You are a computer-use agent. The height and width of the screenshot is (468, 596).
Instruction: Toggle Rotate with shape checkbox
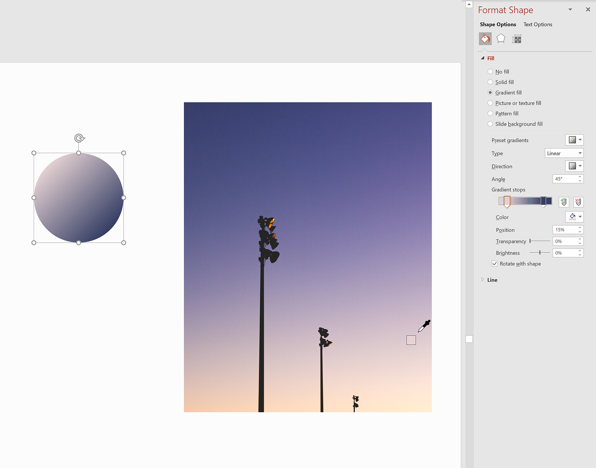coord(495,264)
